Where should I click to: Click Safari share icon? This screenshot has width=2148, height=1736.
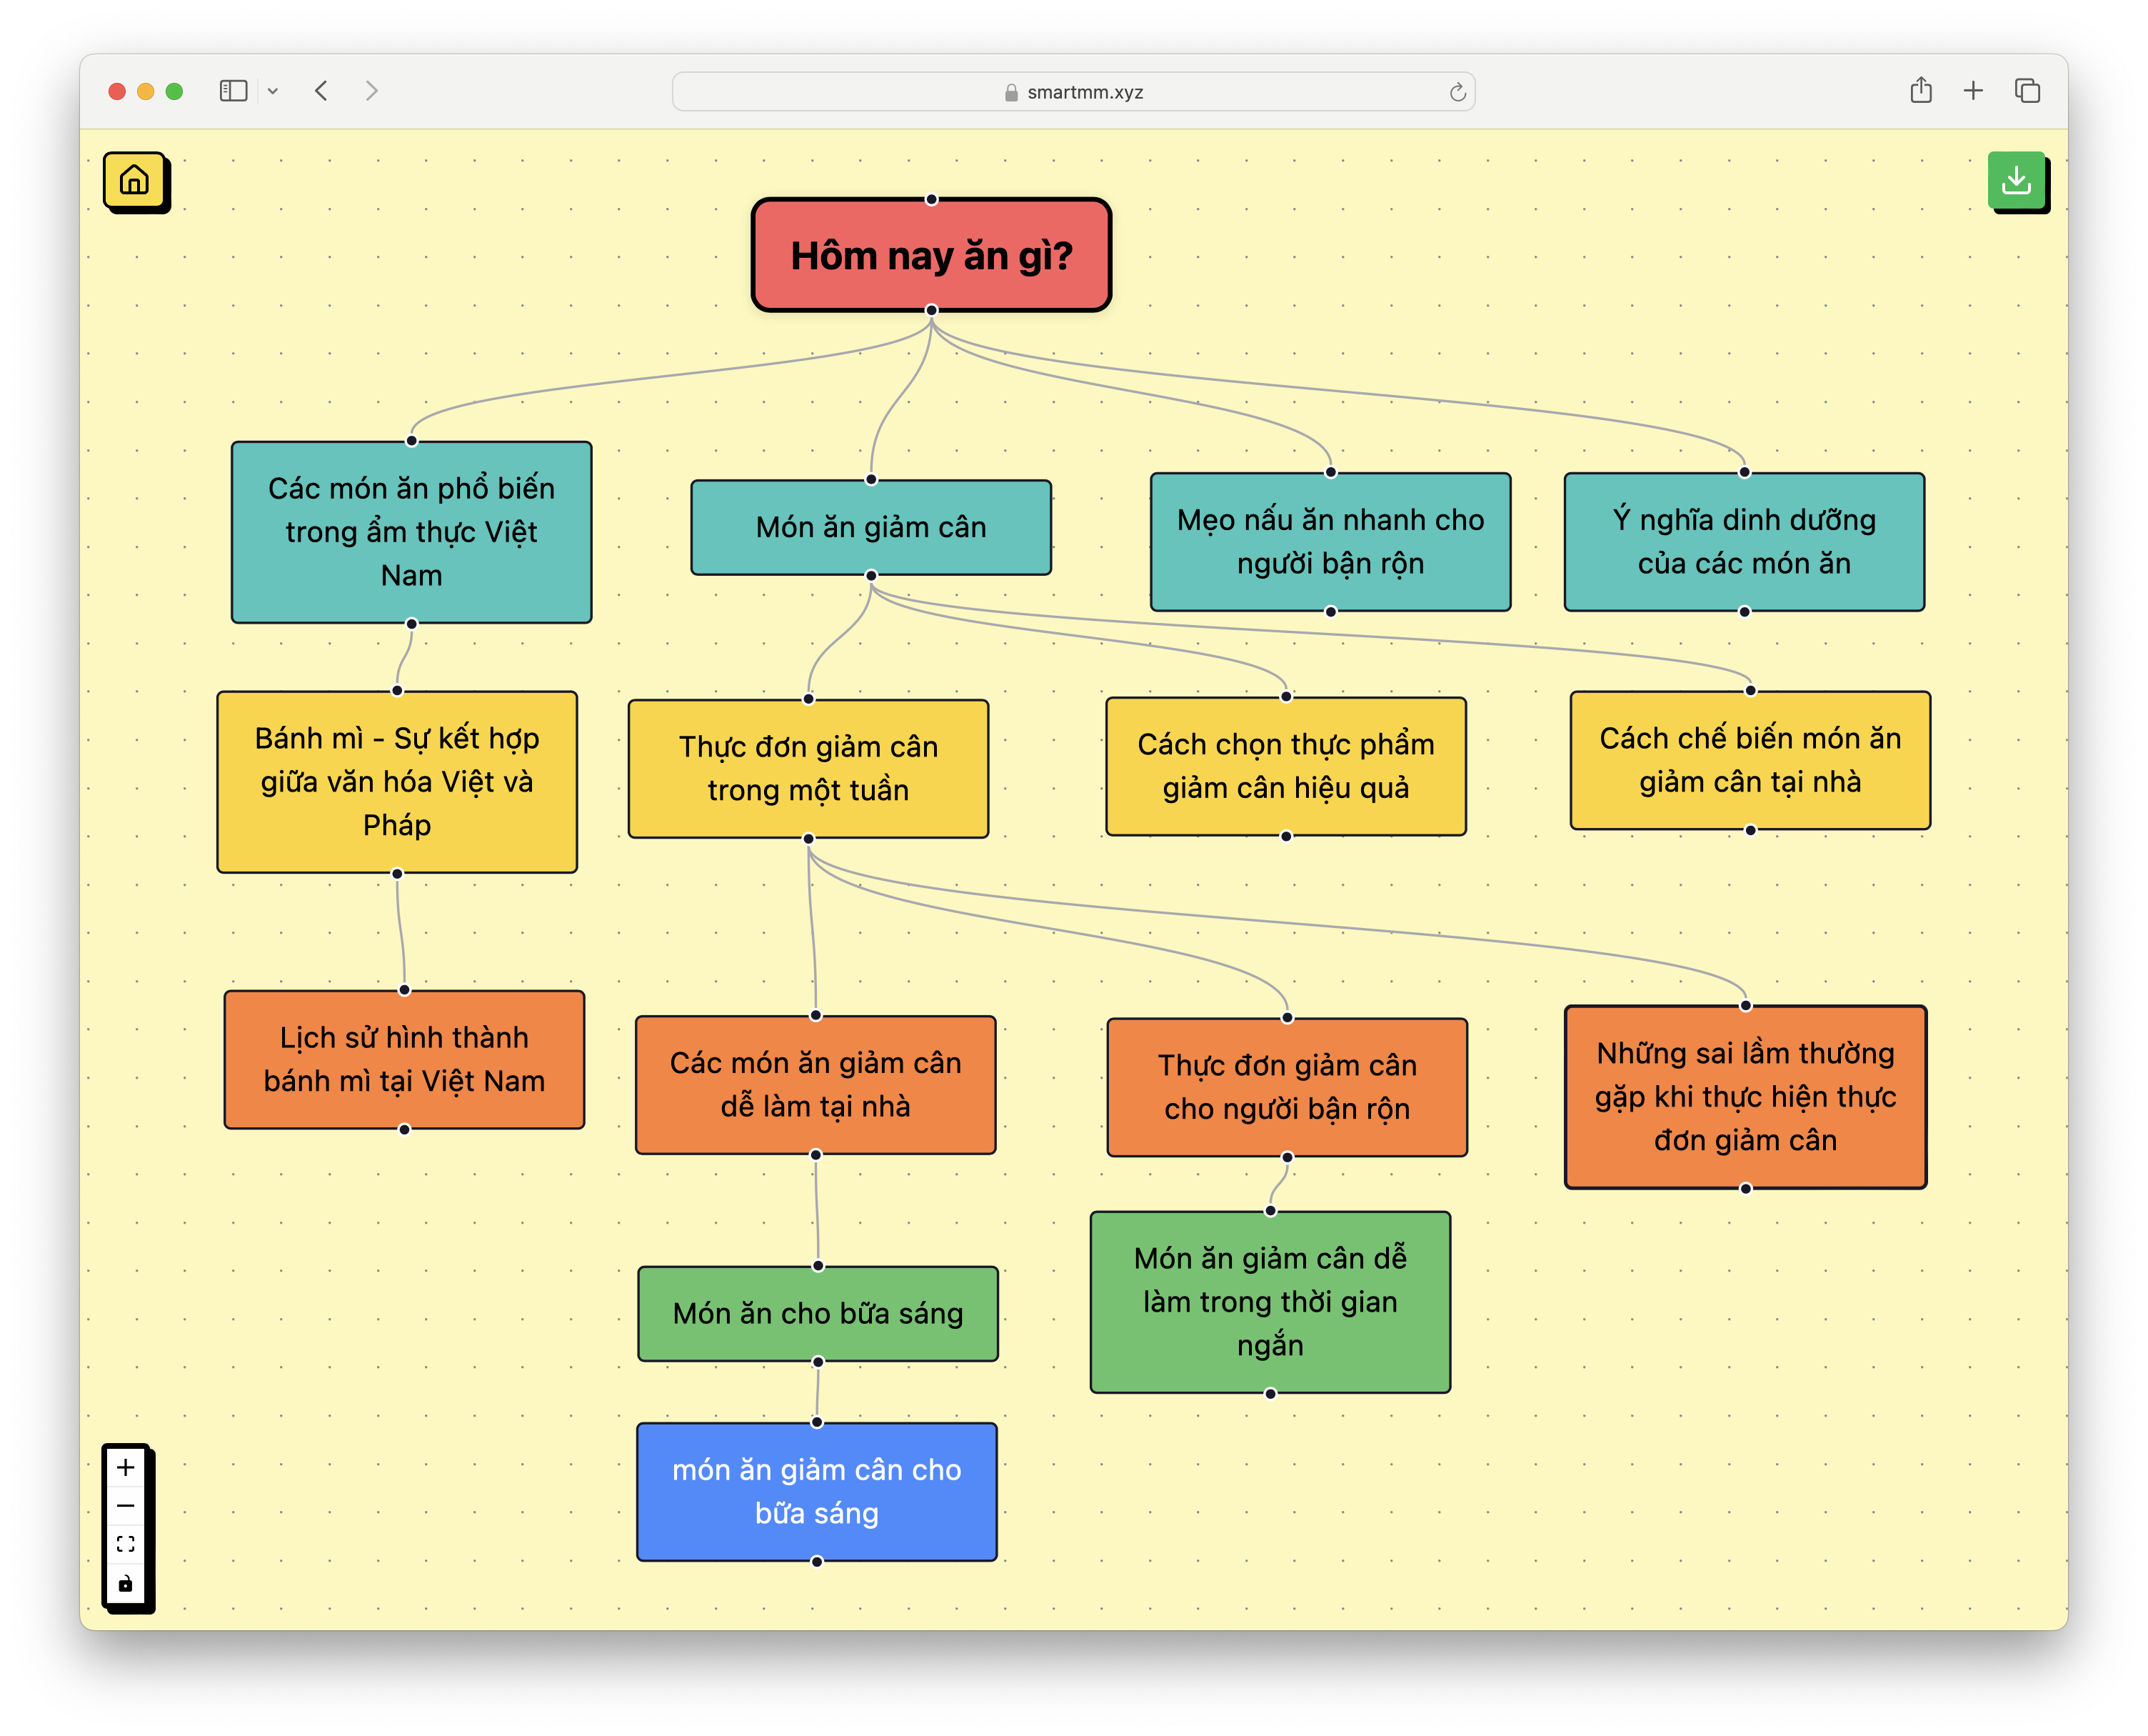pyautogui.click(x=1920, y=91)
